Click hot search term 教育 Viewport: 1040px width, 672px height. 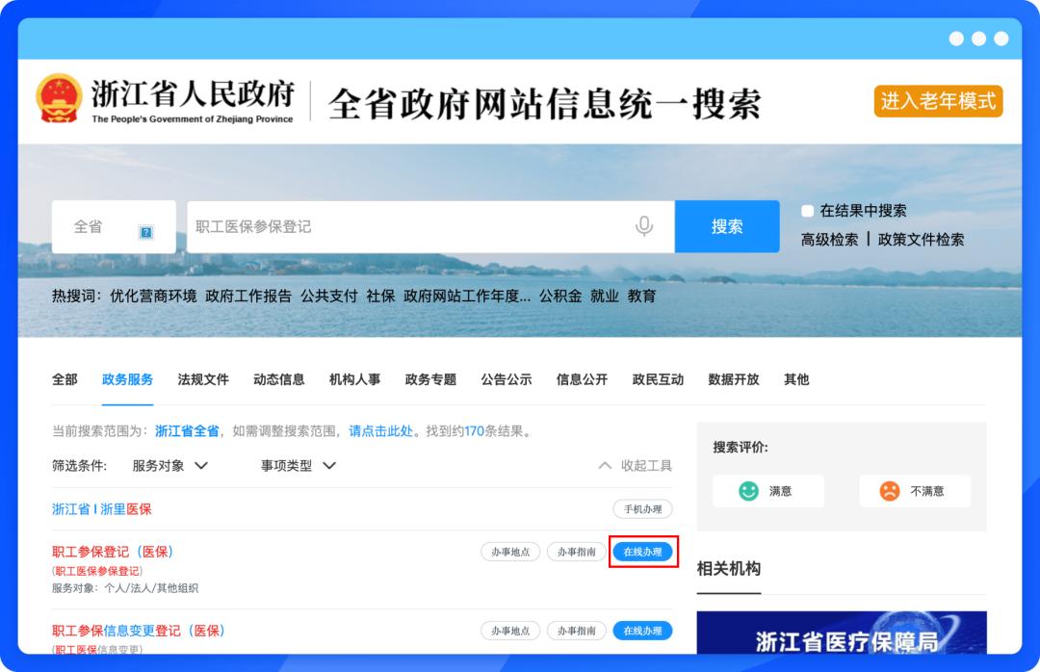[641, 296]
